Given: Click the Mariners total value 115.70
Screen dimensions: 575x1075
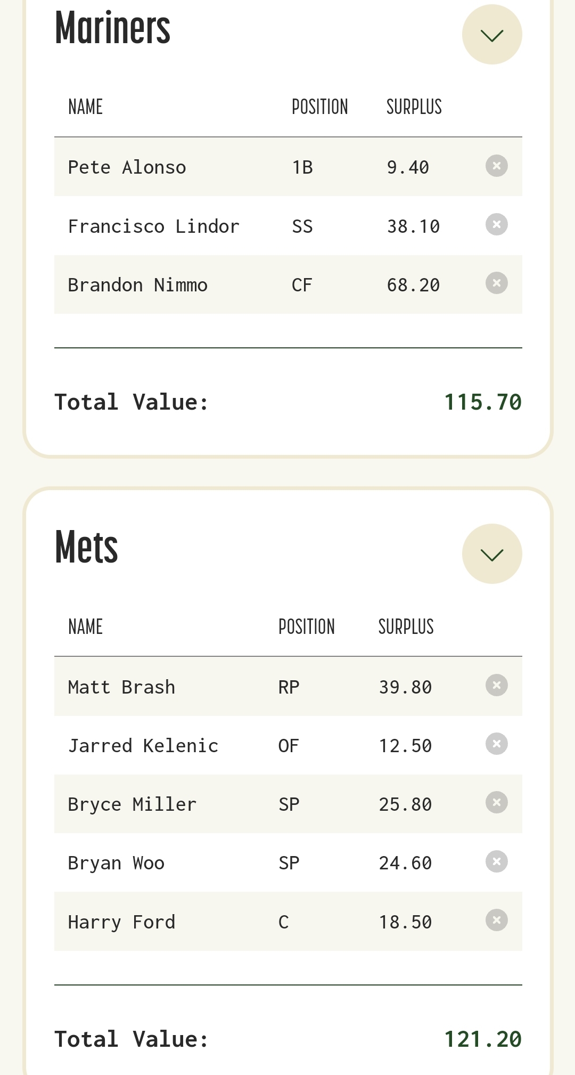Looking at the screenshot, I should click(x=482, y=402).
